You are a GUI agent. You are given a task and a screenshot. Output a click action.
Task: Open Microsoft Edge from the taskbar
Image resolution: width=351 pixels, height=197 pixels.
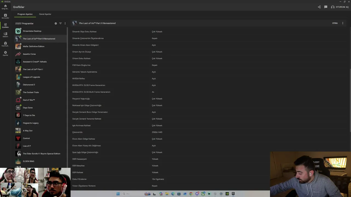(x=173, y=194)
